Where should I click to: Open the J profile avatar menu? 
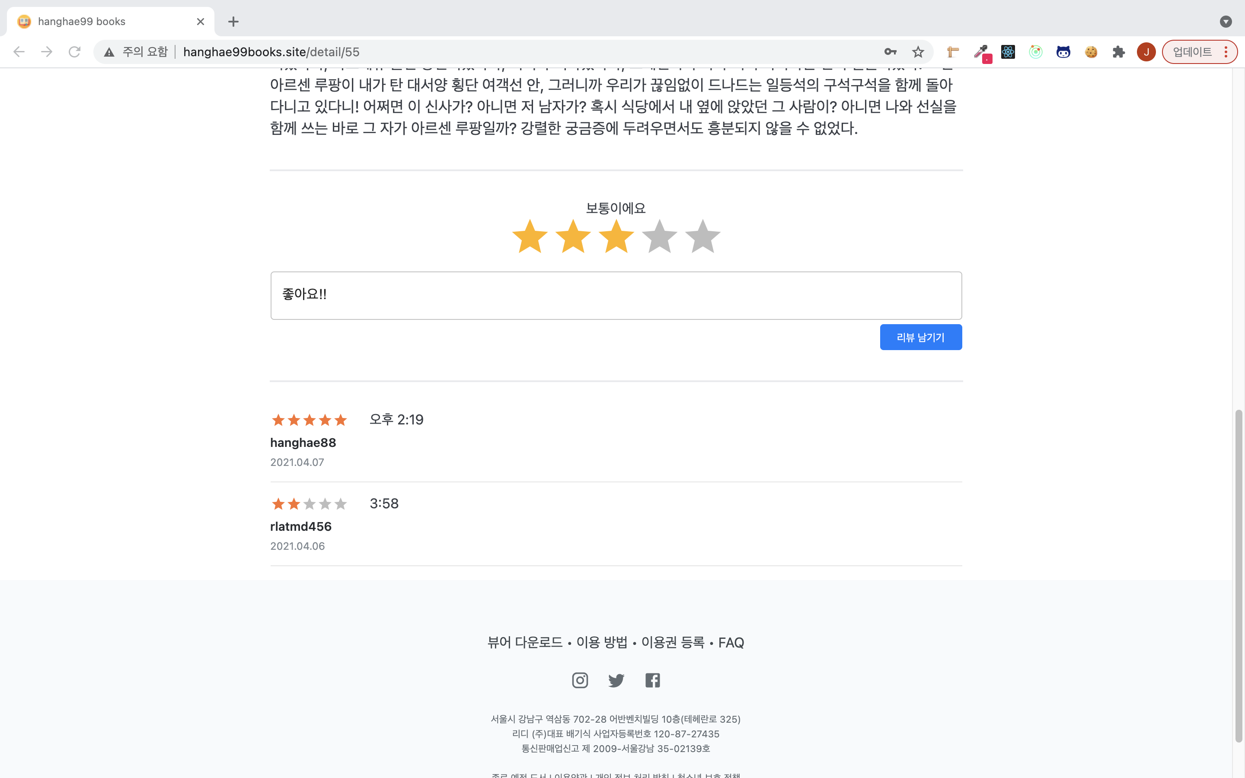pyautogui.click(x=1146, y=52)
